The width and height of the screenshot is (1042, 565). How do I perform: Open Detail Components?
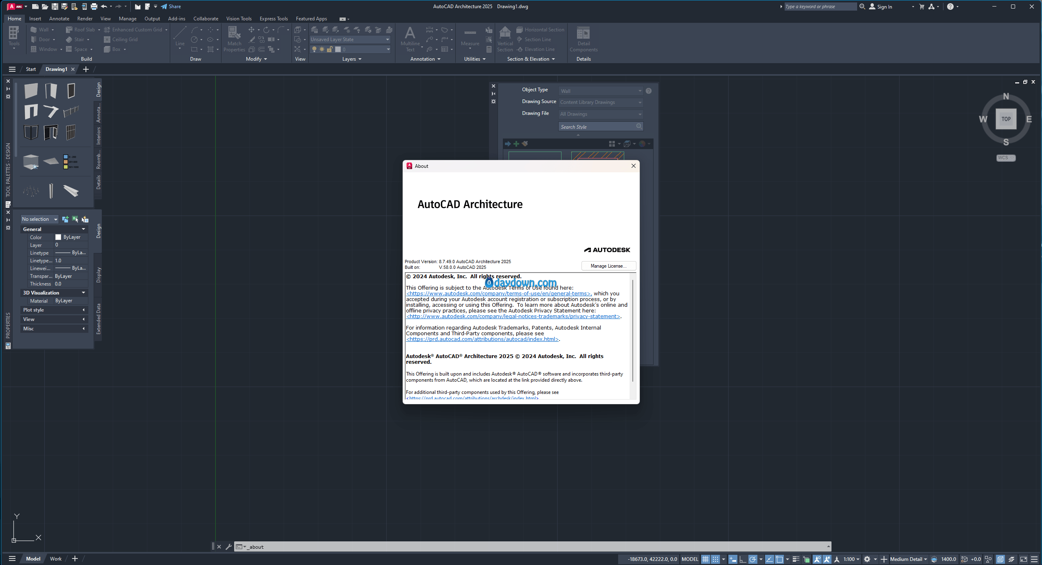[x=584, y=39]
